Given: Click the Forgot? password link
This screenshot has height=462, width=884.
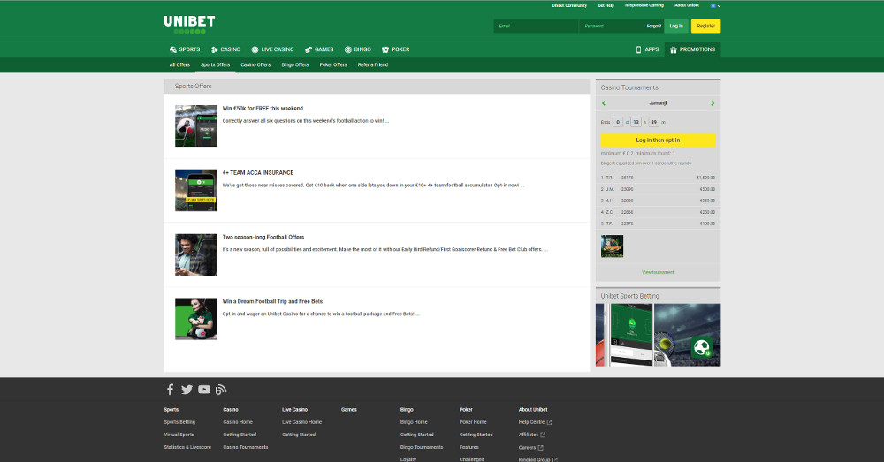Looking at the screenshot, I should pos(654,26).
